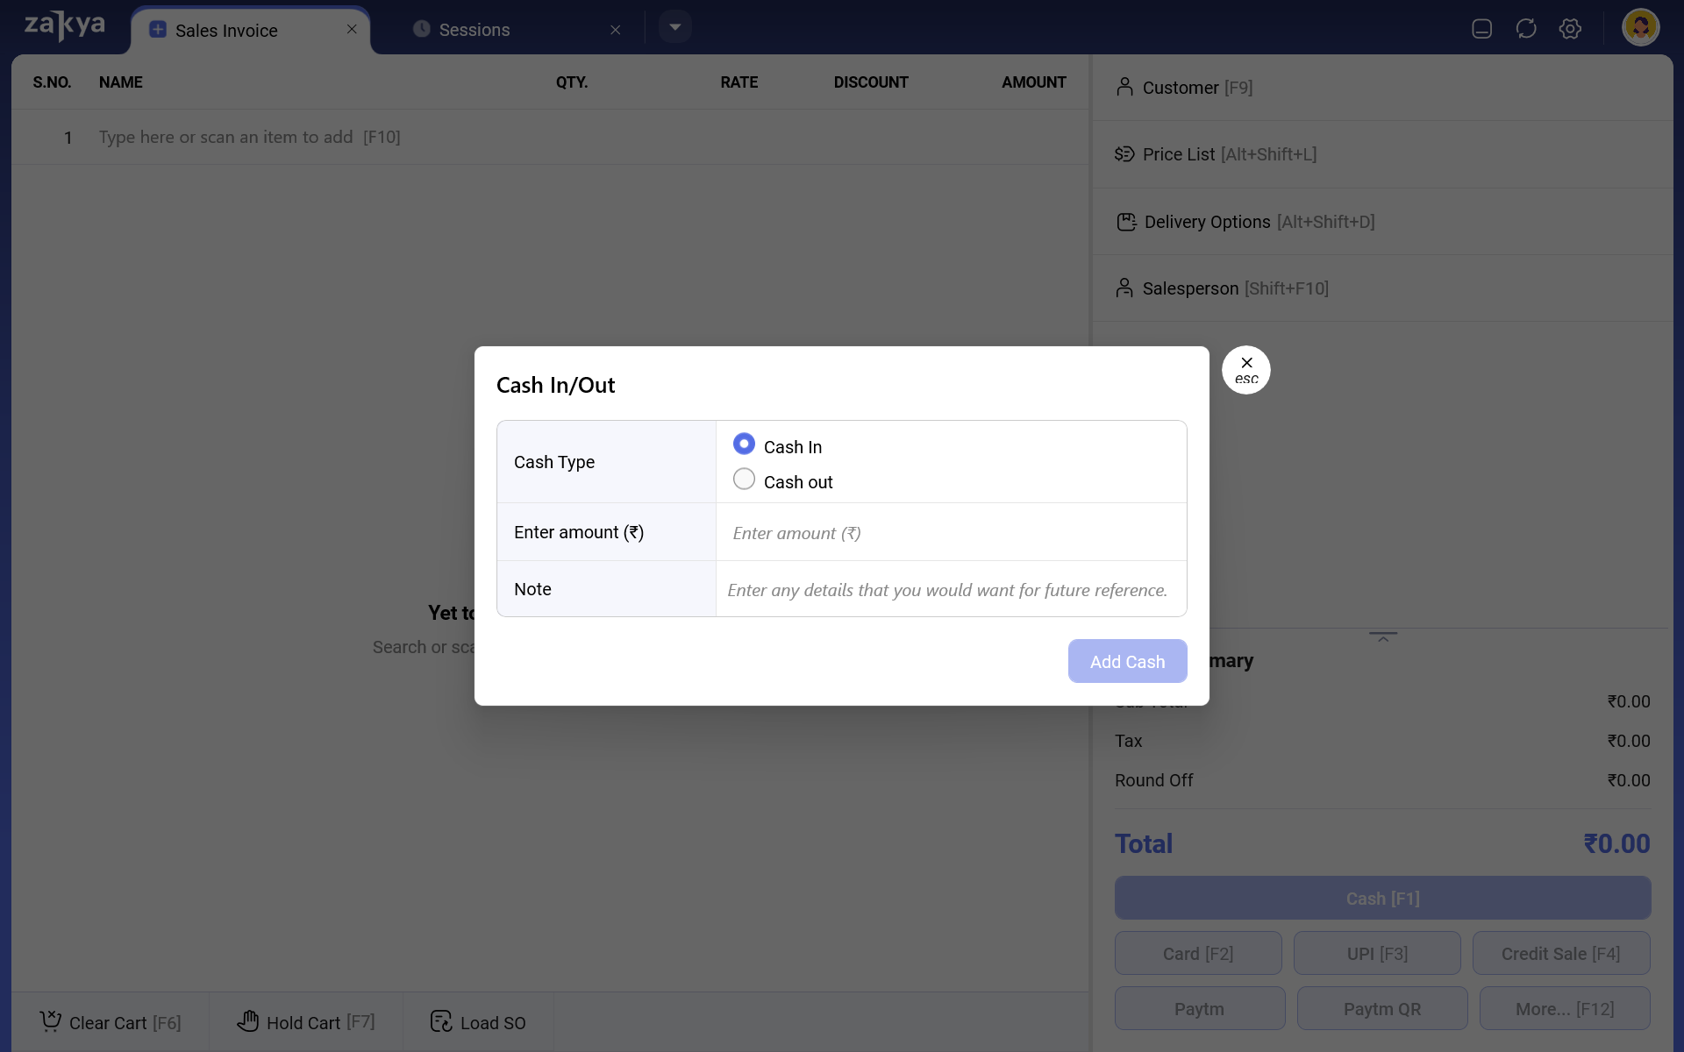Viewport: 1684px width, 1052px height.
Task: Select the Cash In radio button
Action: (744, 444)
